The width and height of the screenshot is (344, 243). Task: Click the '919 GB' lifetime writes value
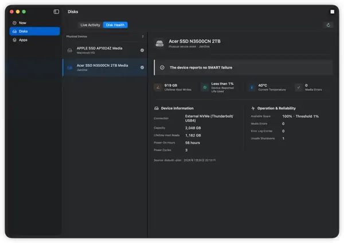tap(171, 85)
